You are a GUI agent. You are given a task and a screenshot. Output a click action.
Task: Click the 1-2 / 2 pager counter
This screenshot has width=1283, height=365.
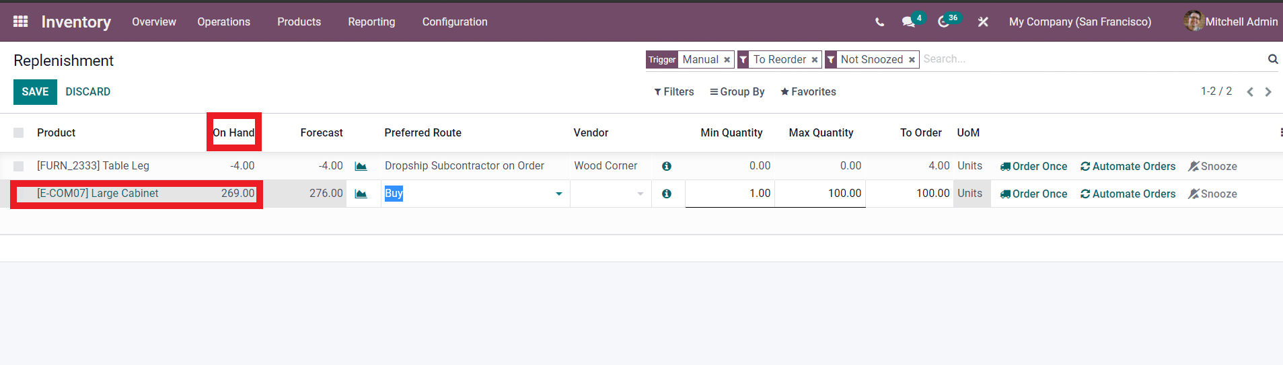(1216, 91)
